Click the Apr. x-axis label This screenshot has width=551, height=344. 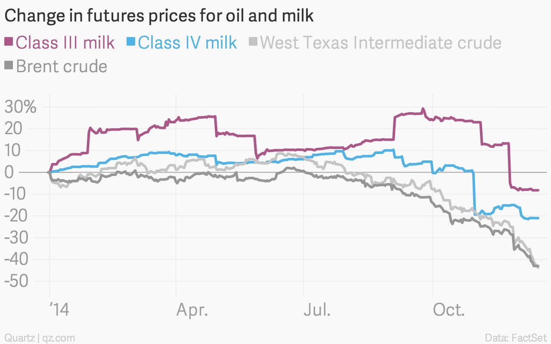[192, 310]
